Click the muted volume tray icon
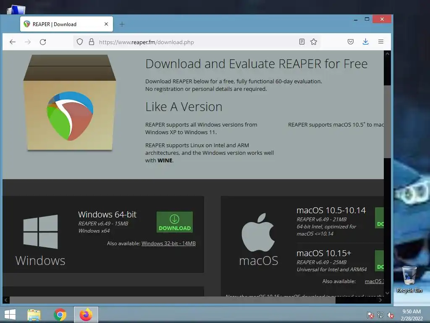The image size is (430, 323). 391,315
